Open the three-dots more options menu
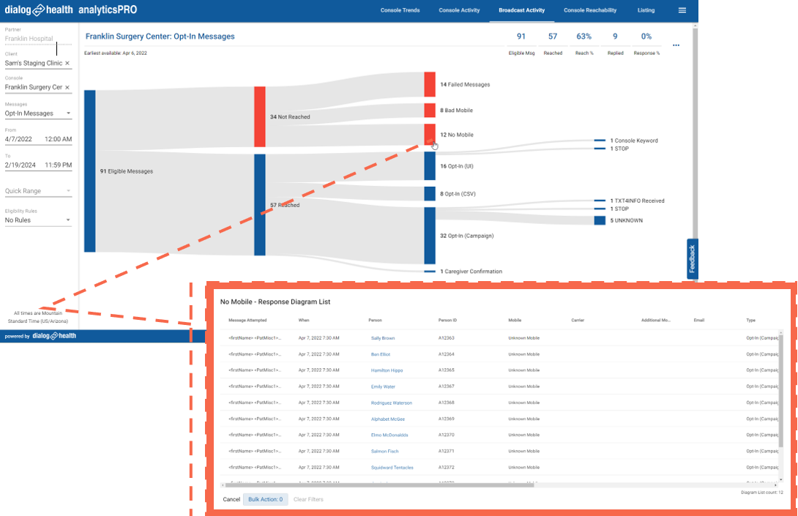Viewport: 798px width, 516px height. pyautogui.click(x=676, y=45)
